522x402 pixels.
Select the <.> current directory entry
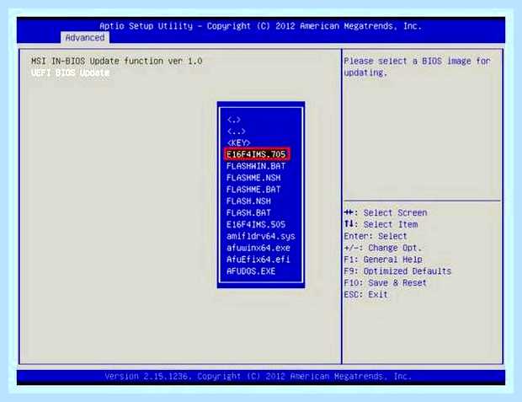click(x=234, y=120)
